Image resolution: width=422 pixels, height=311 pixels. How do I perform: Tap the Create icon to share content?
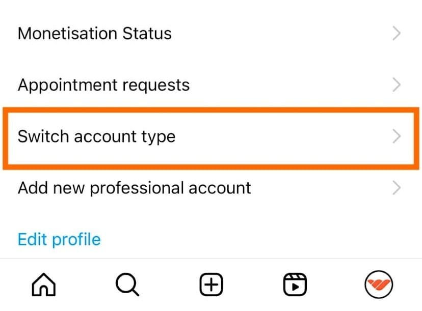click(211, 284)
